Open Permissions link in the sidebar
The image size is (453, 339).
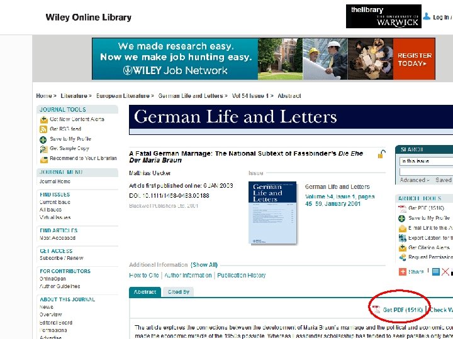click(x=53, y=330)
